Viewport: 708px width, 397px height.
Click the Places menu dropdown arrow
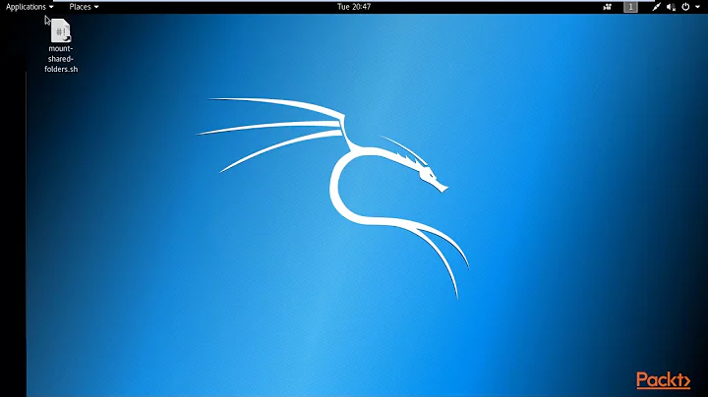point(96,7)
